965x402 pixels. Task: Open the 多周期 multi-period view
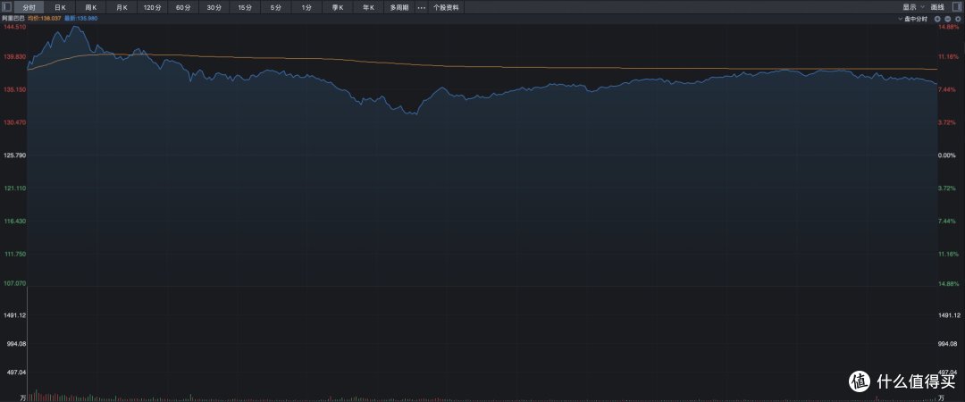coord(399,7)
